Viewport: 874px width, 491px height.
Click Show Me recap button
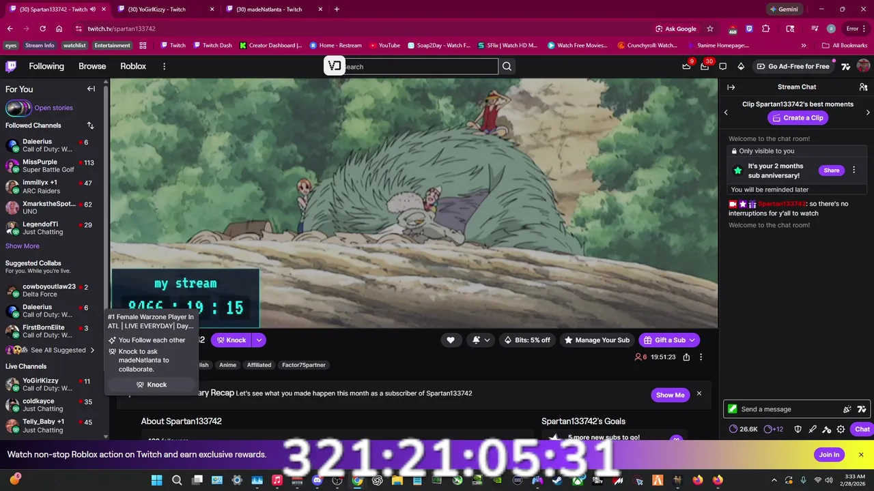(670, 395)
